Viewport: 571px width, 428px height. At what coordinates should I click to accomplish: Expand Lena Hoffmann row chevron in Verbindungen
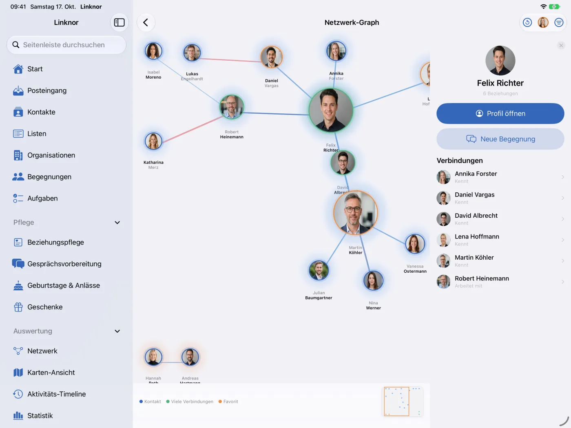pos(563,240)
